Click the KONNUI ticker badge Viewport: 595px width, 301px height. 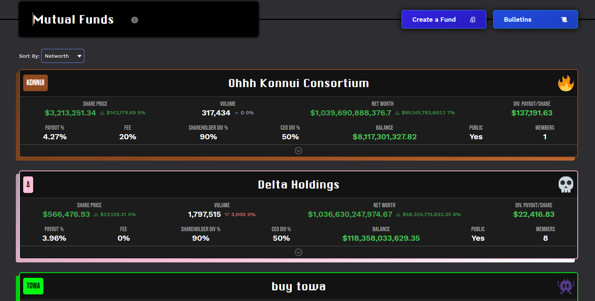35,83
